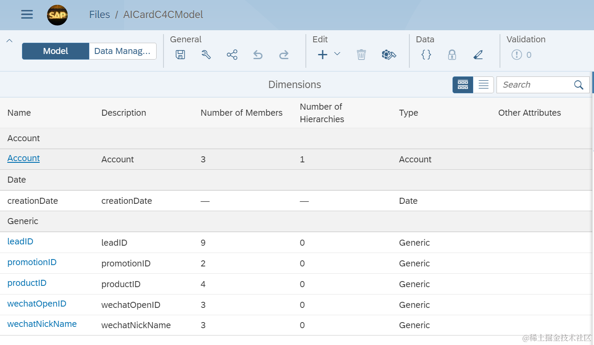Click the Delete trash icon
The height and width of the screenshot is (345, 594).
click(x=361, y=55)
